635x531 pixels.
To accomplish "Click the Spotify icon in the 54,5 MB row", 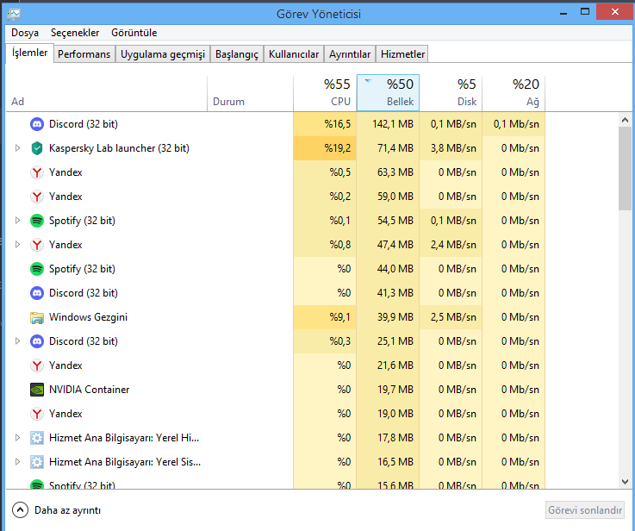I will [x=37, y=221].
